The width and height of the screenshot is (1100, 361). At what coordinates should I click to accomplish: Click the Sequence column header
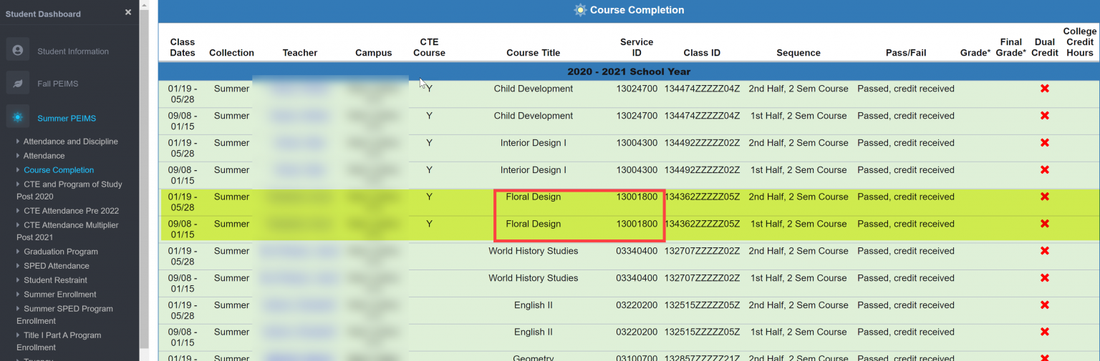799,53
